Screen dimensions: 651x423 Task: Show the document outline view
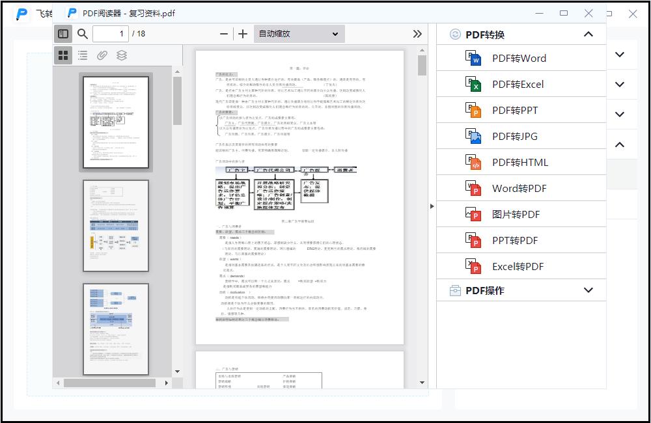(83, 56)
